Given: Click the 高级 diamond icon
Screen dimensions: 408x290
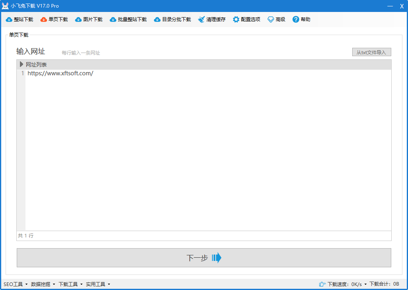Looking at the screenshot, I should [x=271, y=20].
